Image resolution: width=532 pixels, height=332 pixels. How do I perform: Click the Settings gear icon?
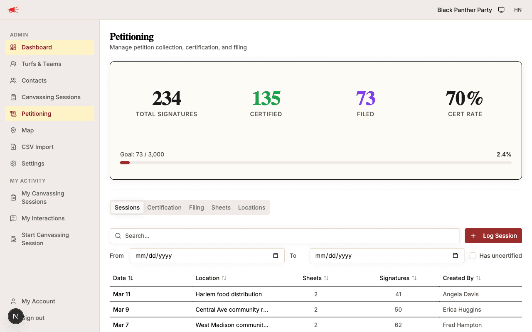point(13,164)
